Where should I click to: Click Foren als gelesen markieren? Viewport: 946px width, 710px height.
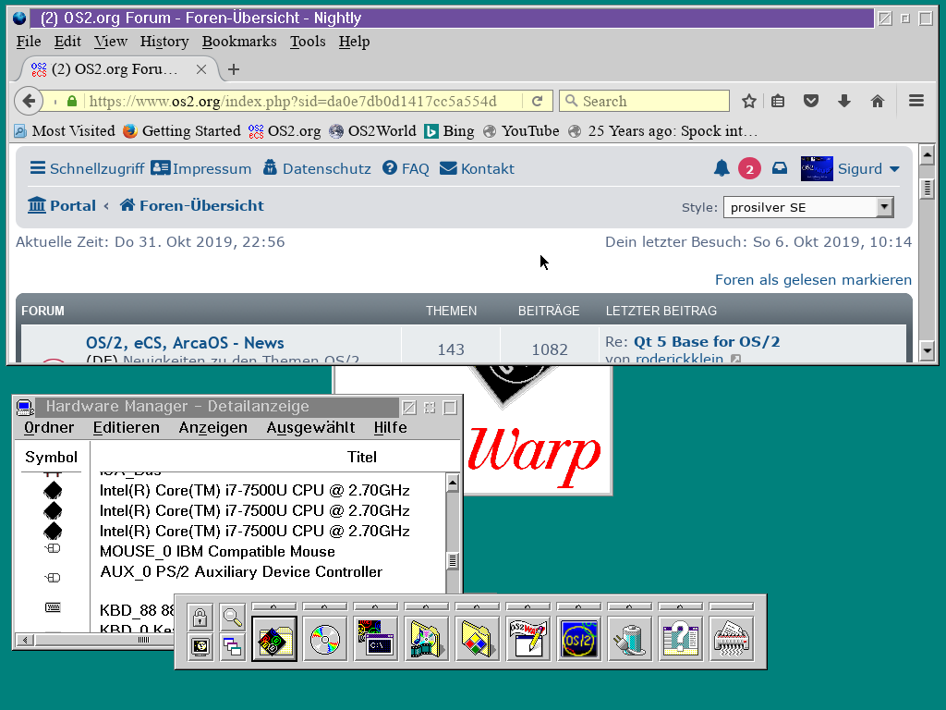click(813, 279)
